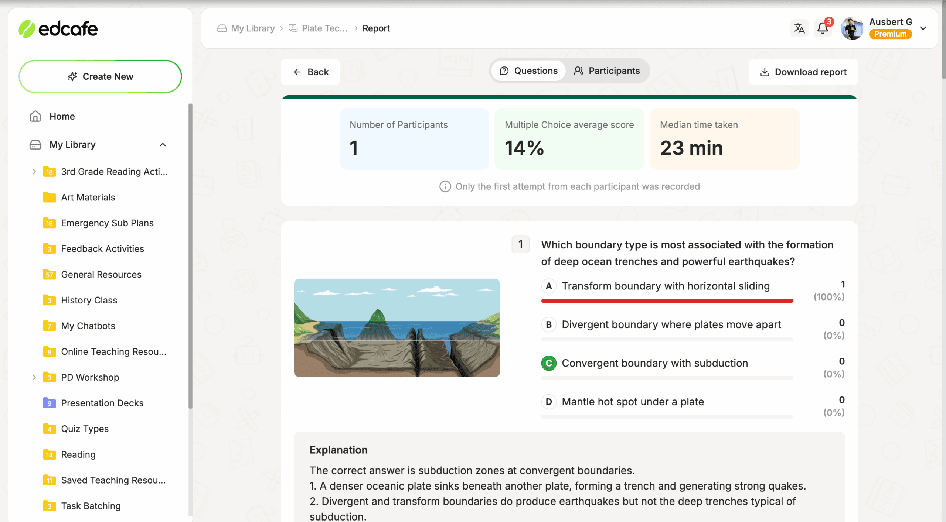This screenshot has height=522, width=946.
Task: Click the Ausbert G profile avatar
Action: click(852, 28)
